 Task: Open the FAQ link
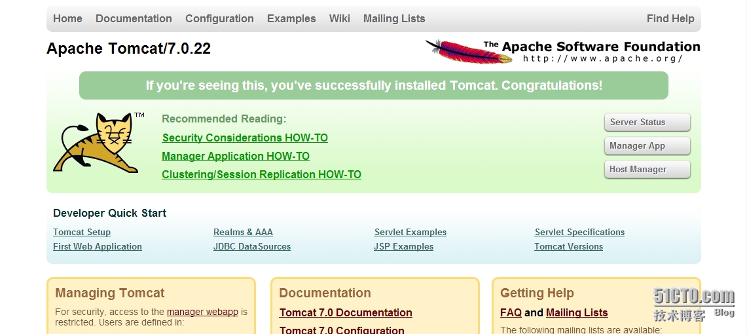coord(511,312)
